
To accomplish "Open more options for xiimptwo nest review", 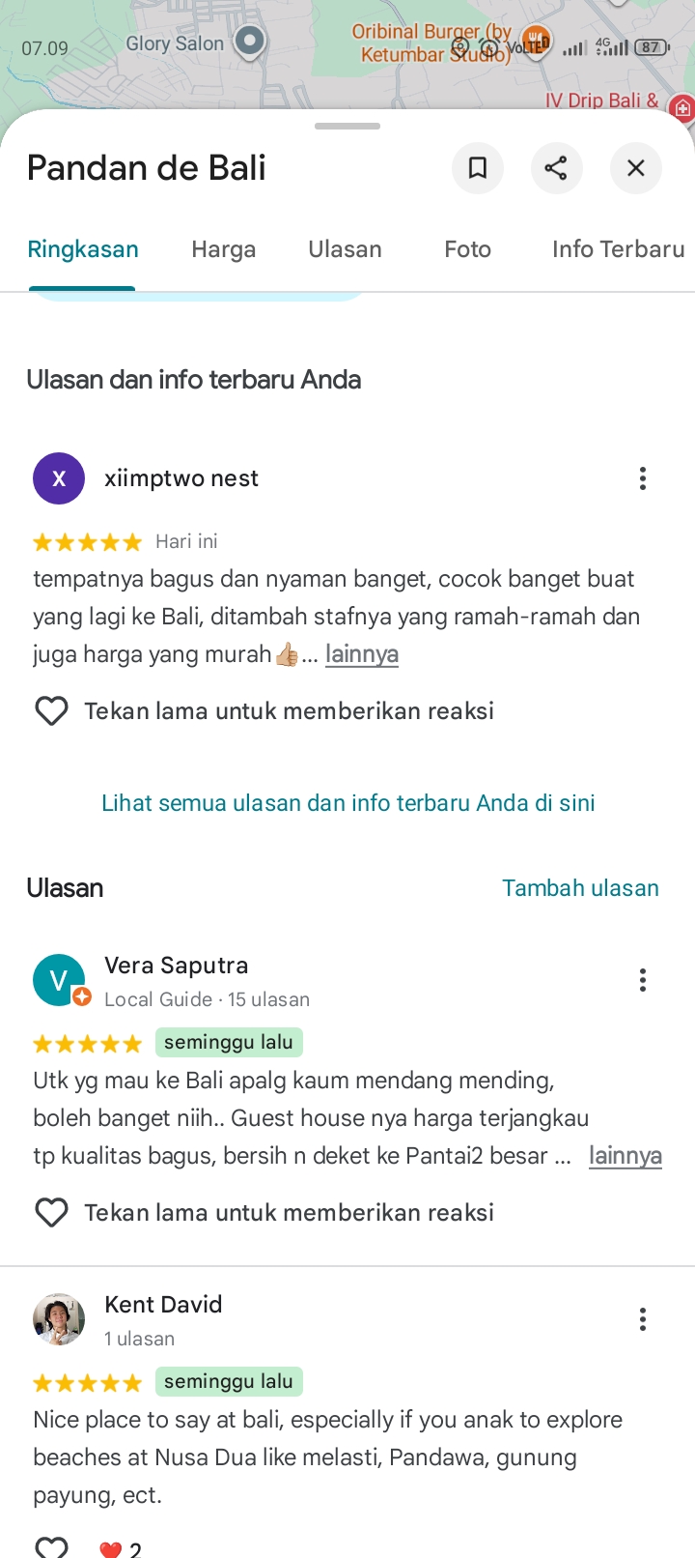I will pos(642,478).
